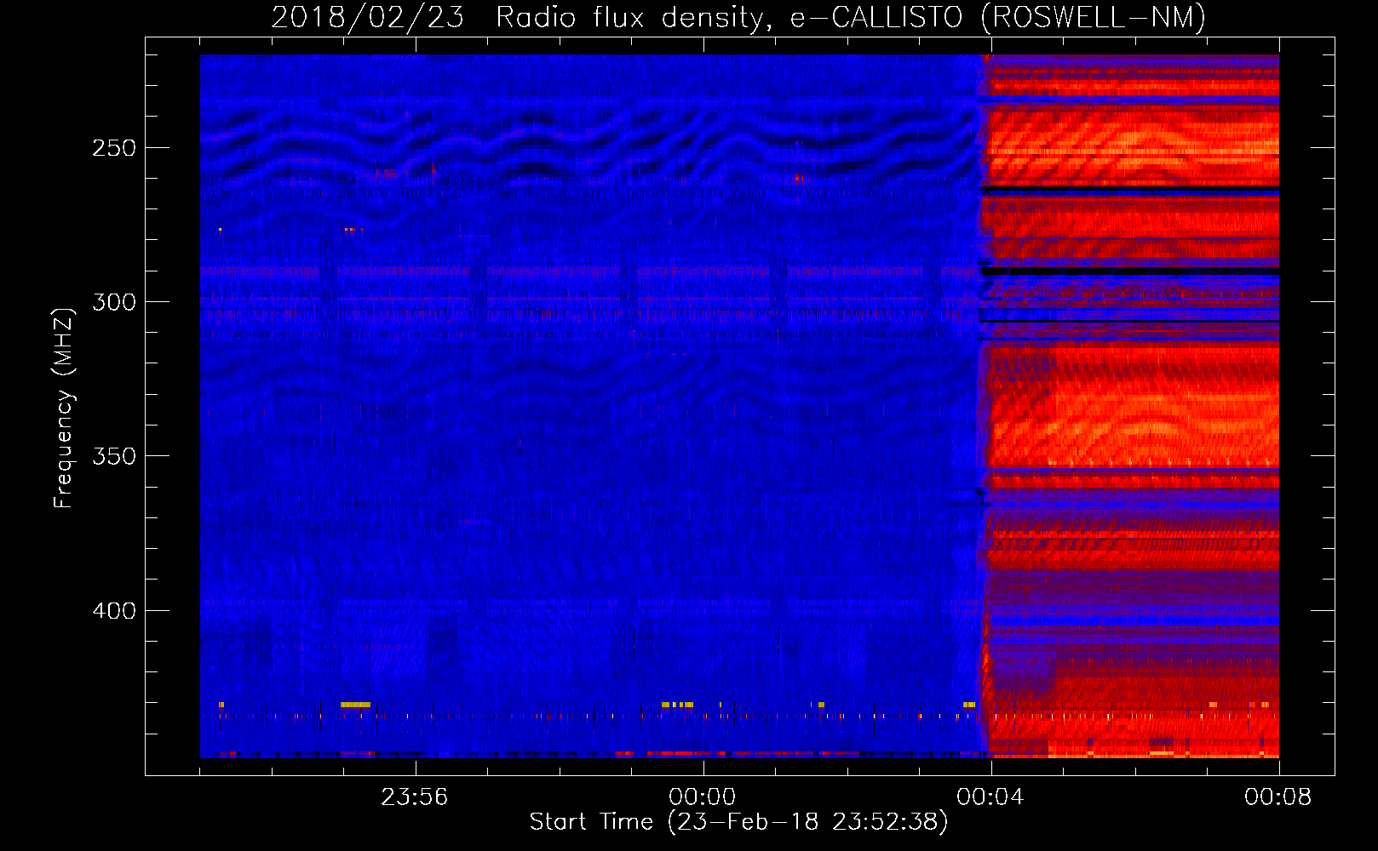Viewport: 1378px width, 851px height.
Task: Click the '23:56' time axis label
Action: coord(414,797)
